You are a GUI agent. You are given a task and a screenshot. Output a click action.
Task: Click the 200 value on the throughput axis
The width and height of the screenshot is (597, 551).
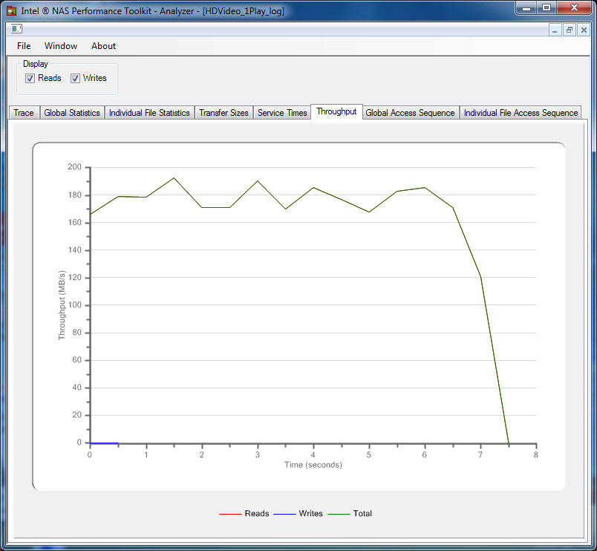tap(74, 167)
